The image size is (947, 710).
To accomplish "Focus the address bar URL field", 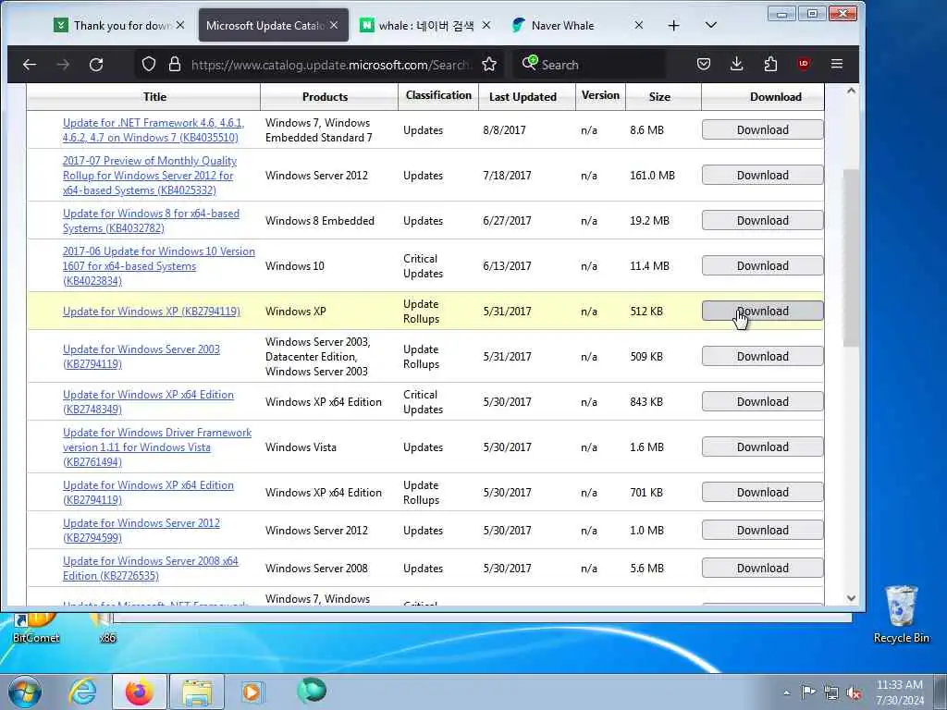I will (329, 65).
